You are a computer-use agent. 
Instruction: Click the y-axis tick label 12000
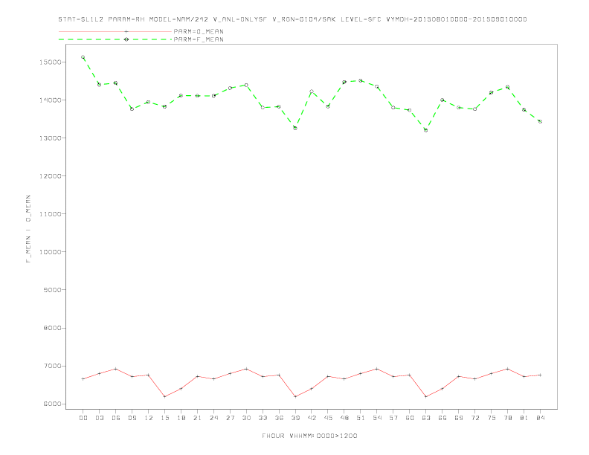[51, 175]
